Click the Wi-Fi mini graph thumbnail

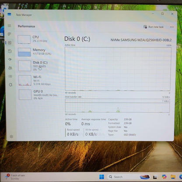25,80
